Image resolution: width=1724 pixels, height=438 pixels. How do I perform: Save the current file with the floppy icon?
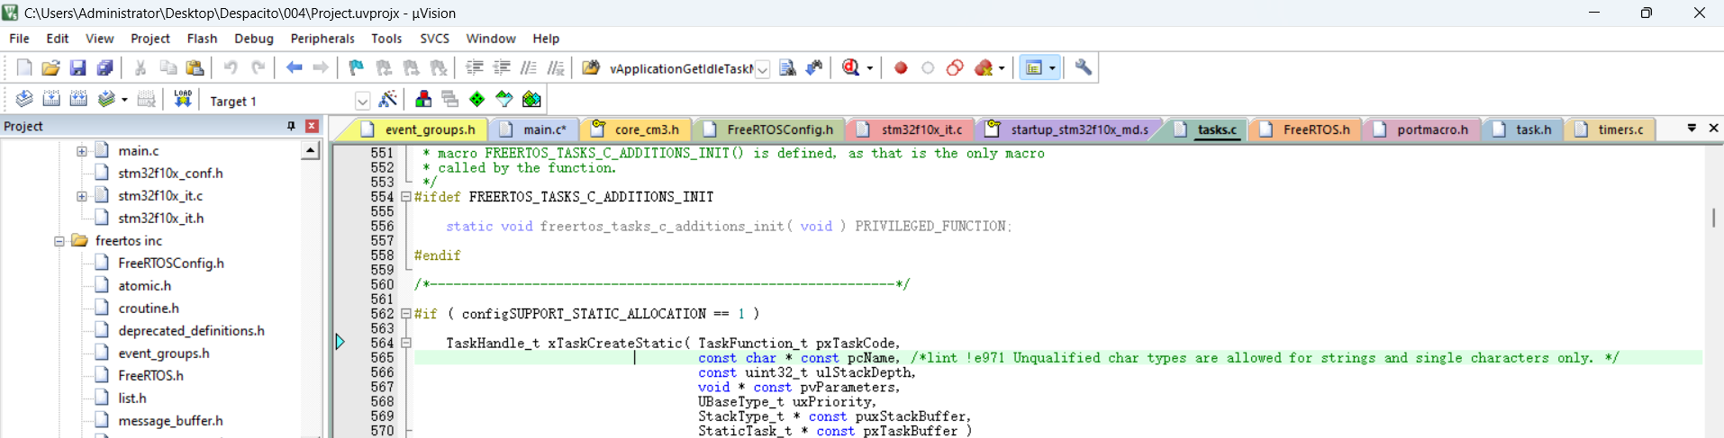(77, 67)
